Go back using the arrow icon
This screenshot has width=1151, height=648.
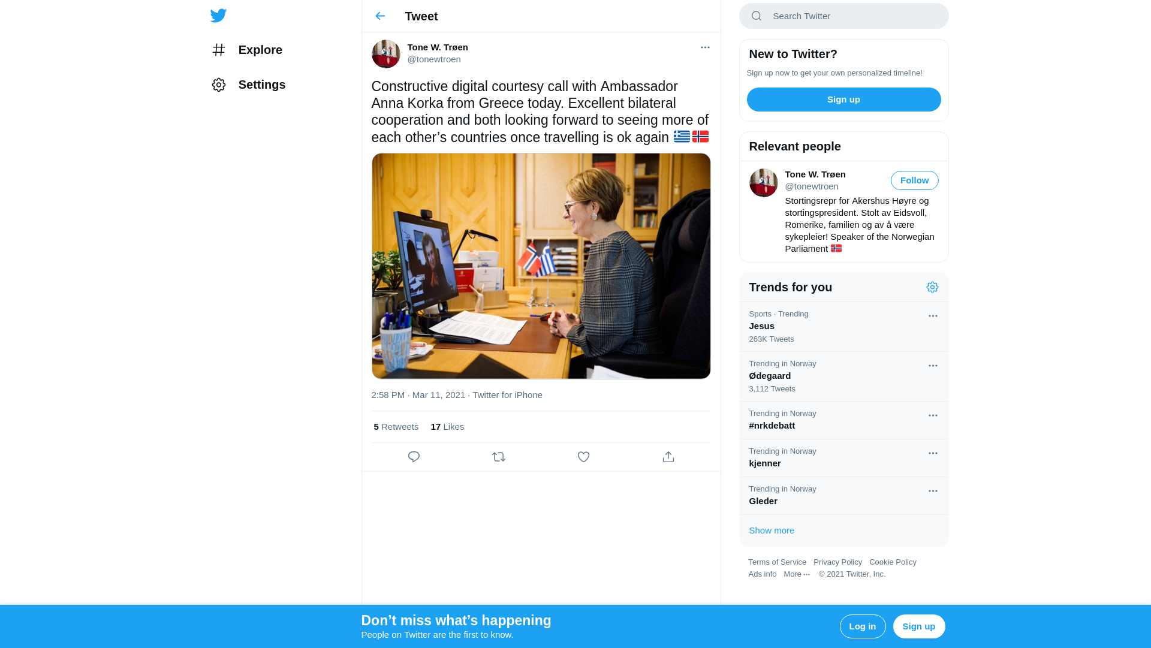point(380,16)
